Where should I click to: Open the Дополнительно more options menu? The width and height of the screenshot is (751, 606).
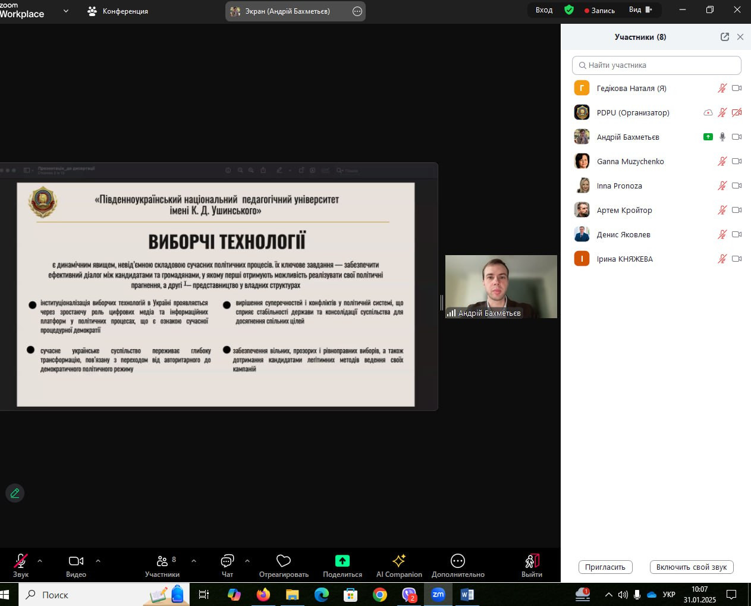coord(458,565)
